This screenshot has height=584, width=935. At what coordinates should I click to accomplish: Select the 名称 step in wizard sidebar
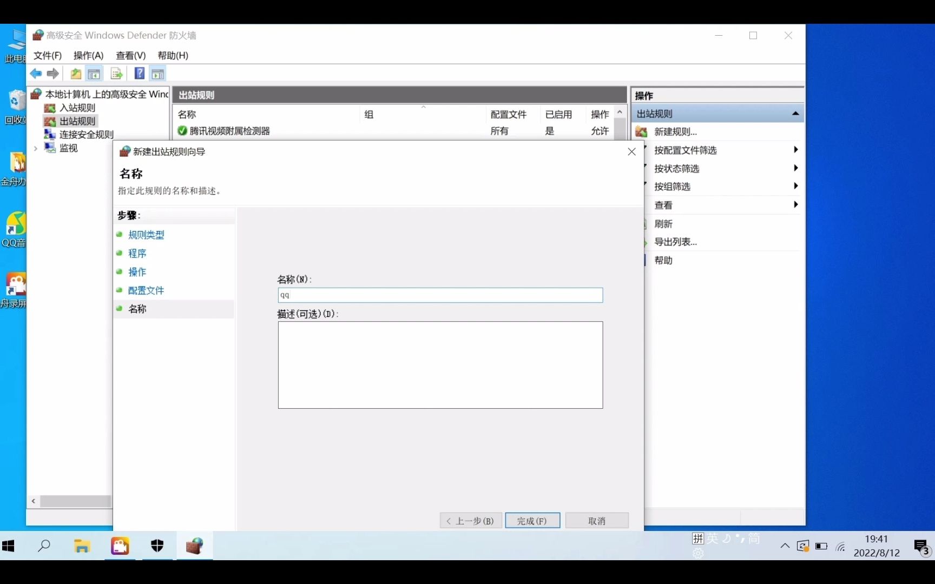(x=137, y=309)
